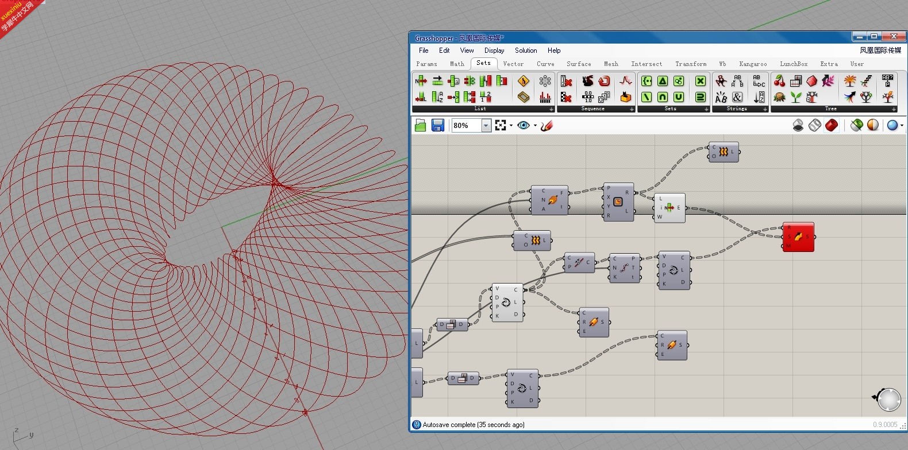
Task: Click the canvas navigation compass widget
Action: 888,399
